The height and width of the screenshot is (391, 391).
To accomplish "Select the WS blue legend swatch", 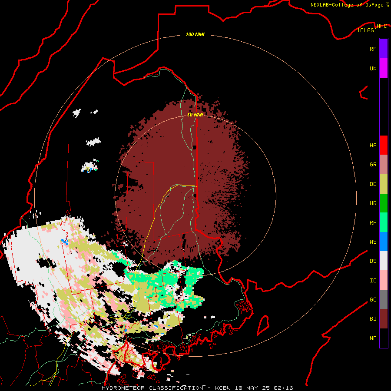I will pos(384,242).
